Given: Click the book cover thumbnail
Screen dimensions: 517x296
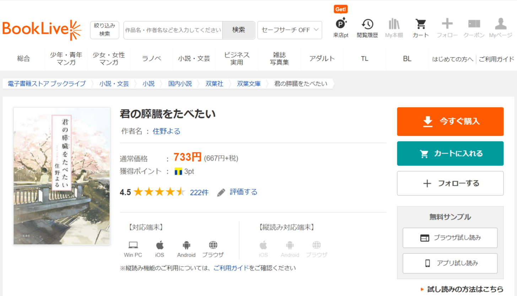Looking at the screenshot, I should coord(62,176).
